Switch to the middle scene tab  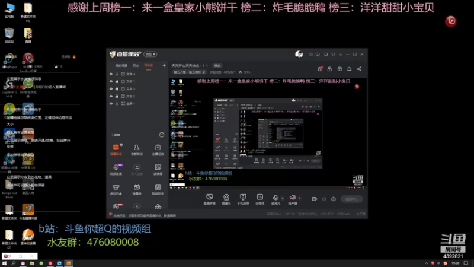136,66
